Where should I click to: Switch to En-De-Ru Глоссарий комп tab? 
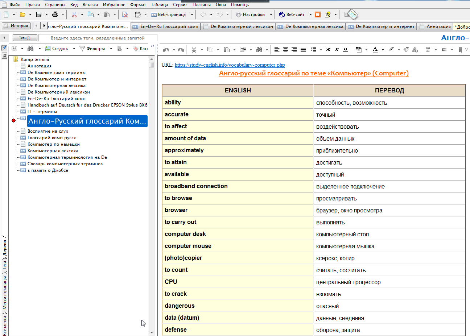click(165, 26)
